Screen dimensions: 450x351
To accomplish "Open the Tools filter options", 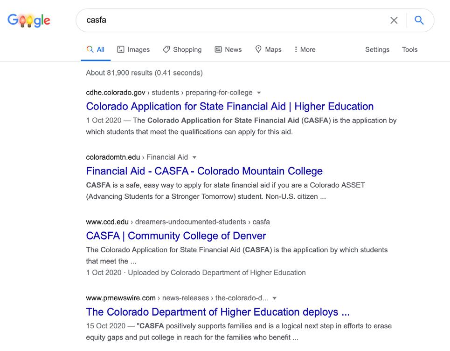I will [409, 49].
